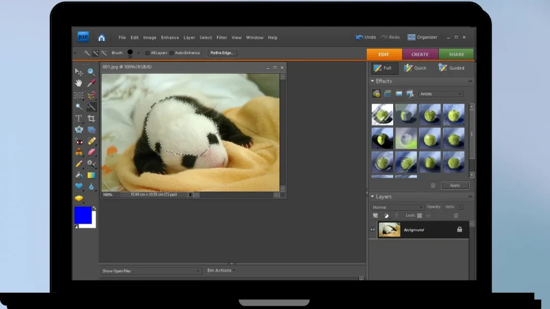Select the Blur water drop tool
Viewport: 550px width, 309px height.
[x=91, y=186]
